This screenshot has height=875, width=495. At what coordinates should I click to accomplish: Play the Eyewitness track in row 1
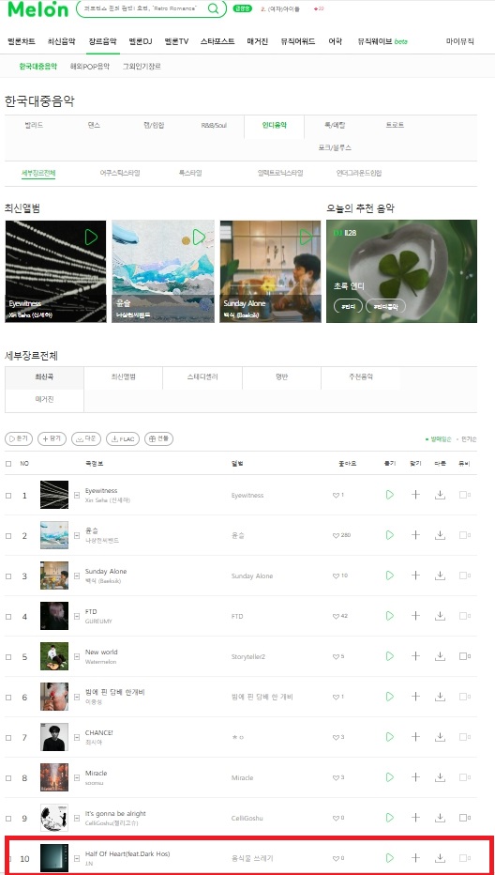click(x=390, y=495)
